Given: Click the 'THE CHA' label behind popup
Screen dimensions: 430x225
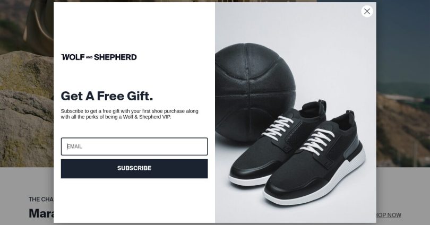Looking at the screenshot, I should [x=41, y=199].
